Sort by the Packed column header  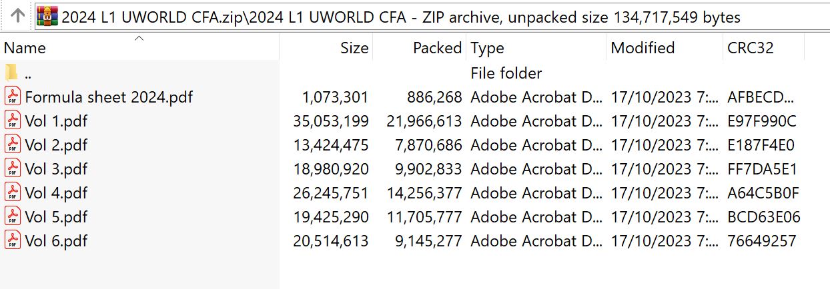click(437, 49)
